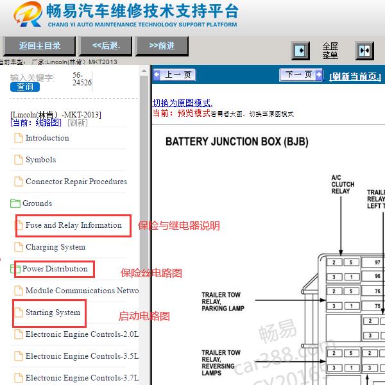The image size is (385, 385).
Task: Go forward with the >>前进 button
Action: tap(162, 46)
